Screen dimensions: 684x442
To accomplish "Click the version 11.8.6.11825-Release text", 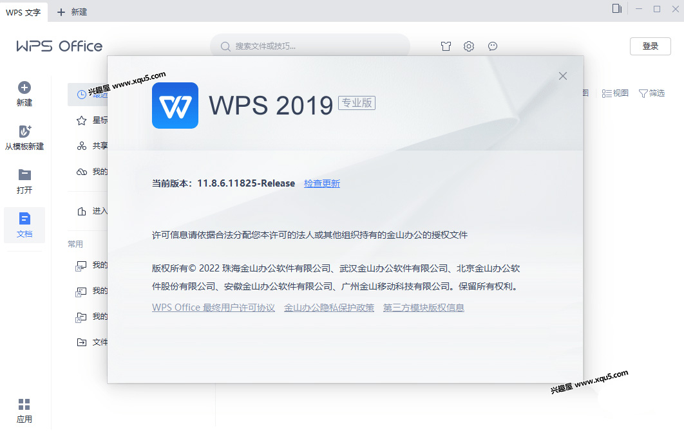I will pos(246,183).
